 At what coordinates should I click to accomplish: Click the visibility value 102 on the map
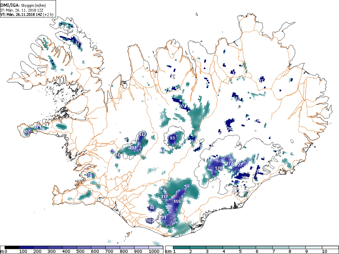pos(150,221)
